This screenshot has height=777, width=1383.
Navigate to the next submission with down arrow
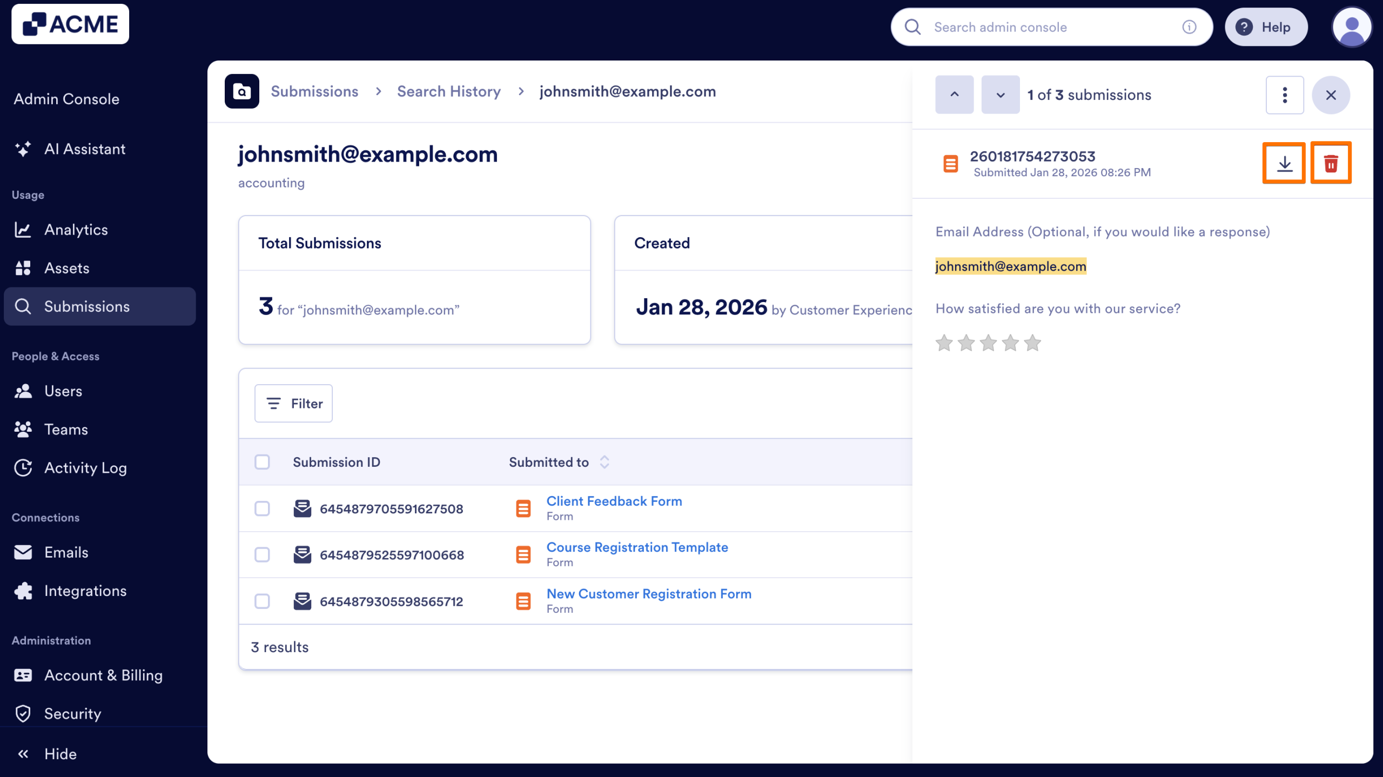pos(1000,95)
